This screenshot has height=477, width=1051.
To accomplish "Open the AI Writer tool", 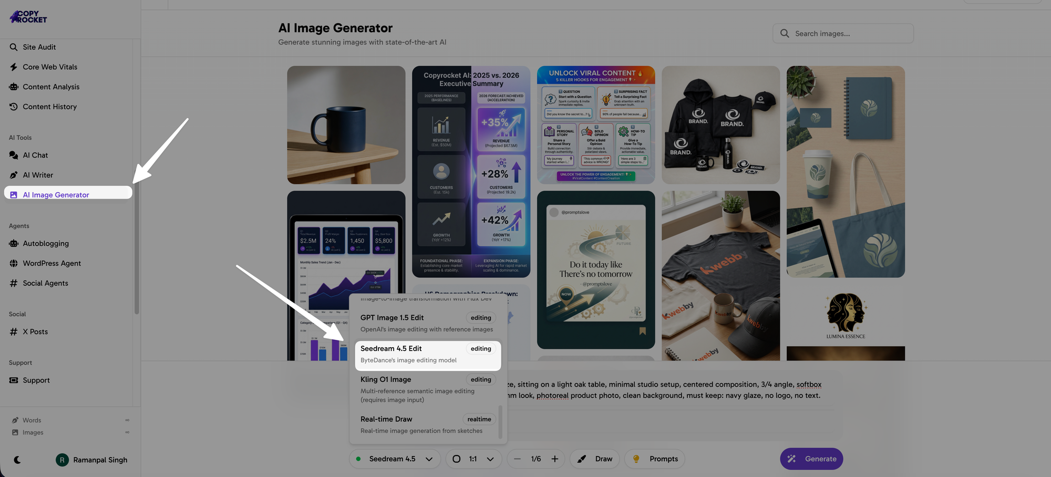I will [x=37, y=175].
